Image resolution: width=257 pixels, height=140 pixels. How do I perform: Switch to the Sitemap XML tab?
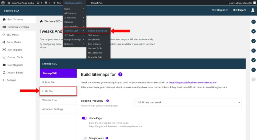tap(58, 73)
